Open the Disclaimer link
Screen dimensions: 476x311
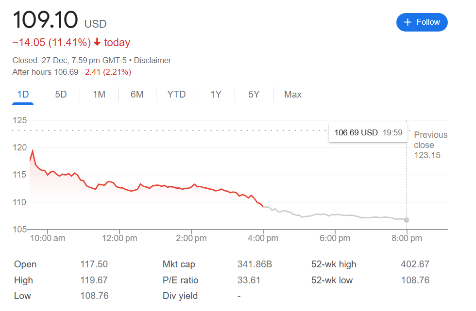(153, 61)
